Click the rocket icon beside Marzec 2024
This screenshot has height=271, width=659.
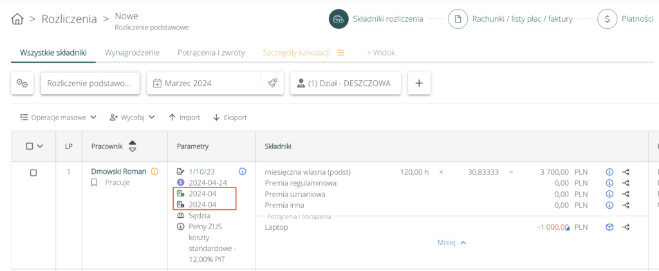pos(272,83)
